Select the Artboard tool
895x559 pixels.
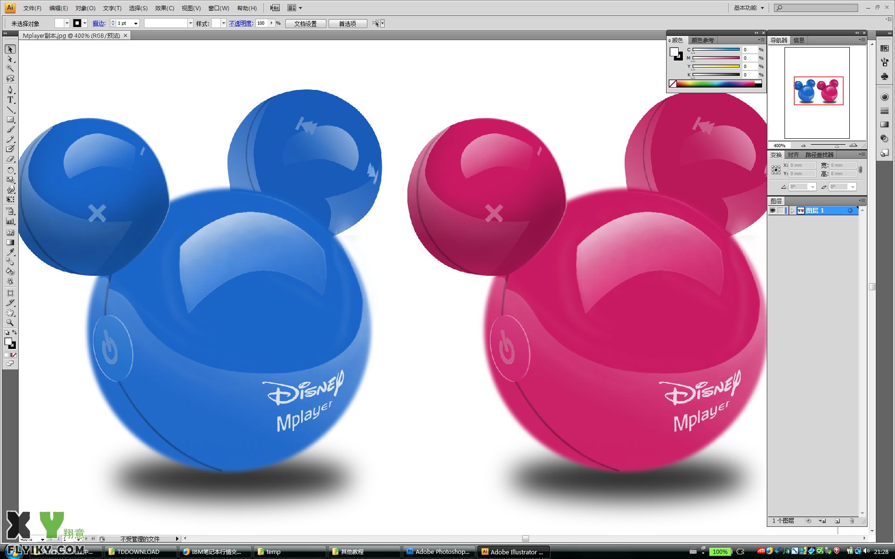[x=10, y=293]
